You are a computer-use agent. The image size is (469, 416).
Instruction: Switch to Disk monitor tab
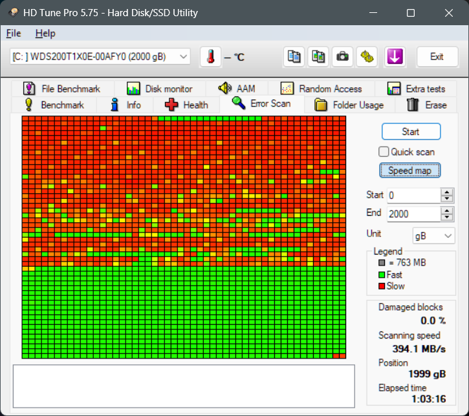click(160, 88)
